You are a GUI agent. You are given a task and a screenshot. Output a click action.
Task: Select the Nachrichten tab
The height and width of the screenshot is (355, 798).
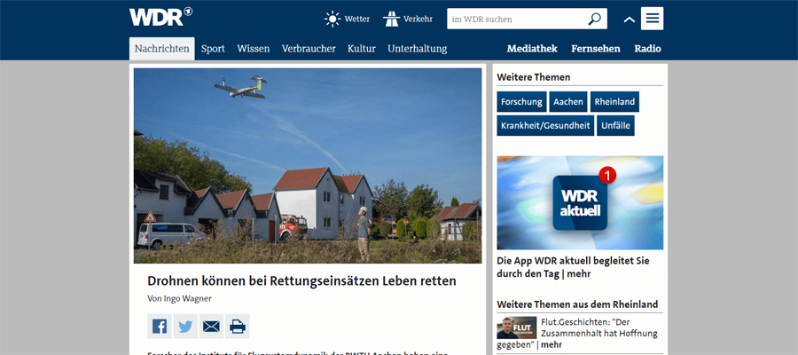point(162,49)
